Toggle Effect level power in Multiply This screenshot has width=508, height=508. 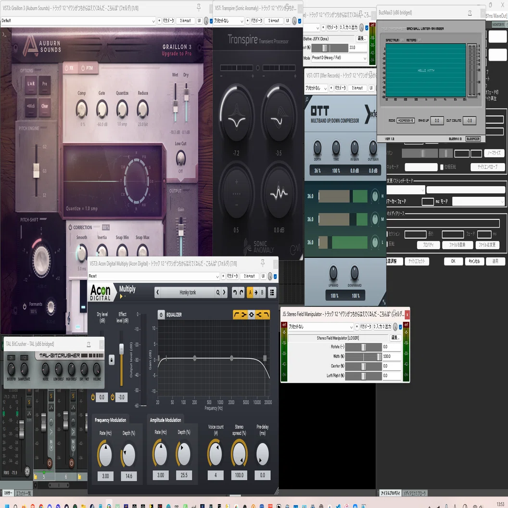(x=113, y=397)
